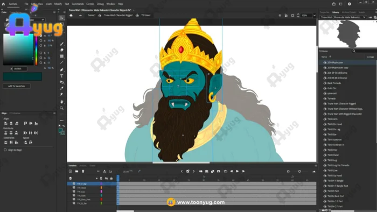
Task: Open the Insert menu
Action: coord(48,4)
